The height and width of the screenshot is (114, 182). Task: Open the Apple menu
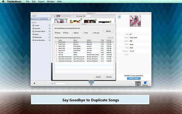pos(3,2)
